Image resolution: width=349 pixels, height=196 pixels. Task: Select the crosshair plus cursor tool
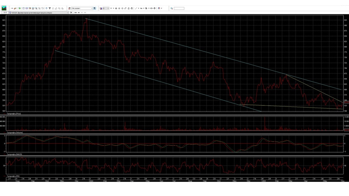(111, 8)
